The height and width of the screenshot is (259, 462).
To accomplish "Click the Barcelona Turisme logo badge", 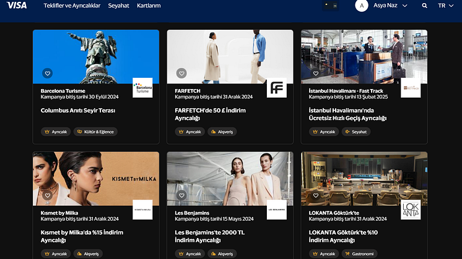I will click(x=142, y=88).
